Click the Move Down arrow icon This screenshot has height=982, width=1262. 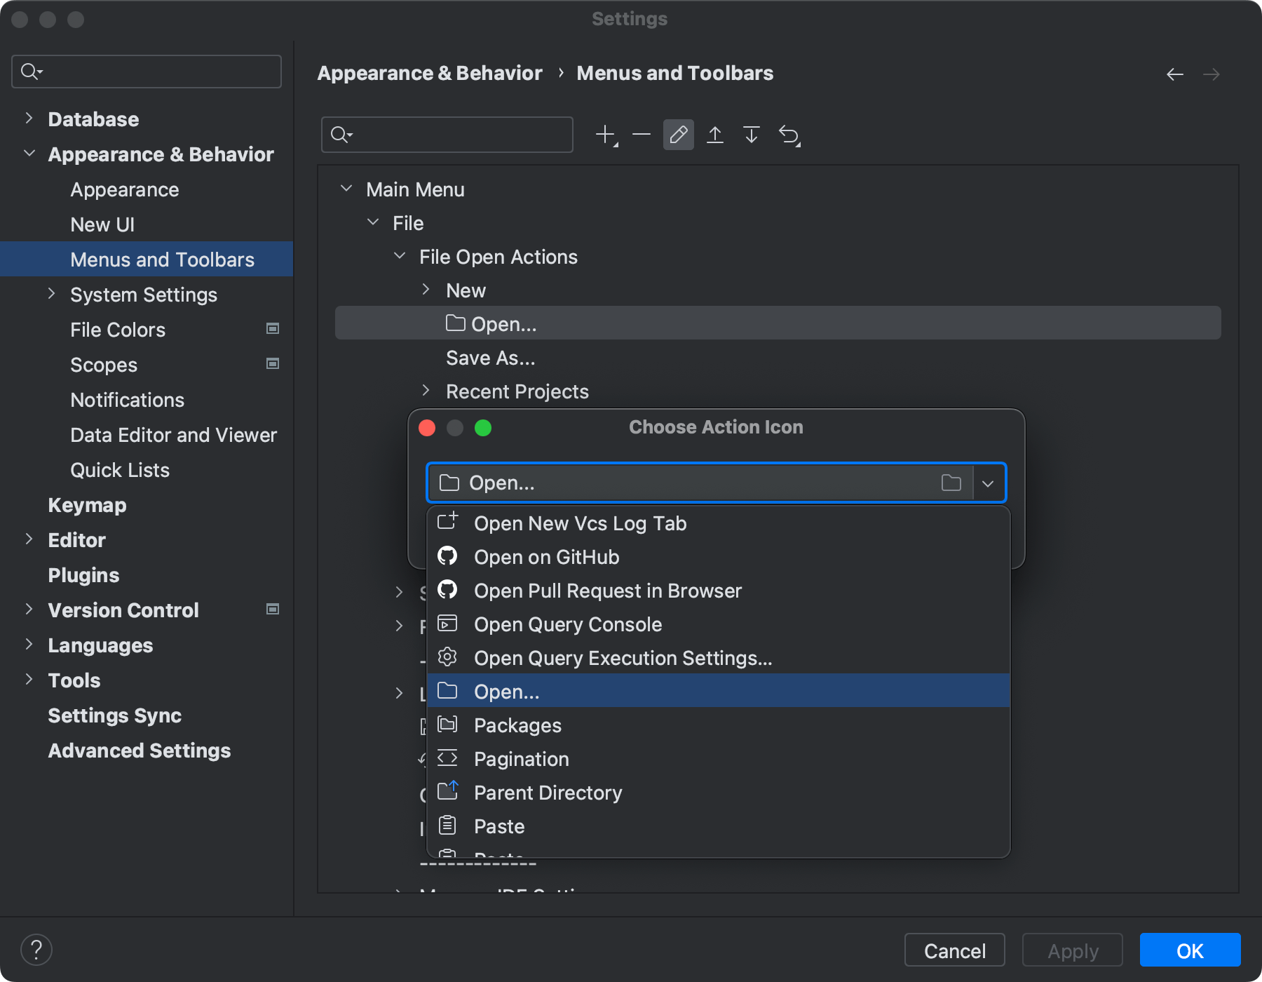pyautogui.click(x=752, y=135)
